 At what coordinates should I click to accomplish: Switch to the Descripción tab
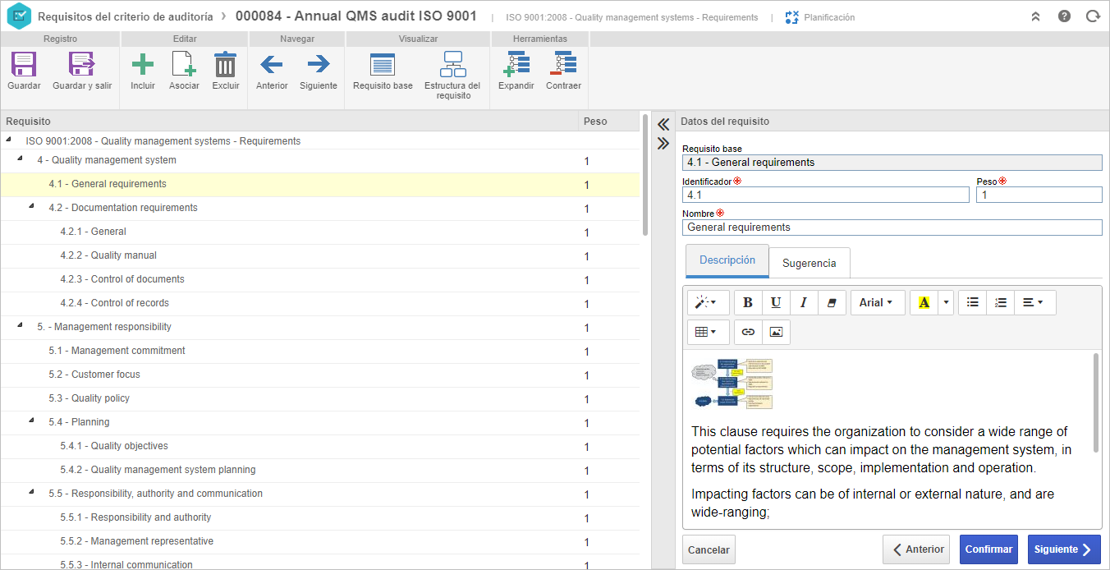(x=727, y=260)
